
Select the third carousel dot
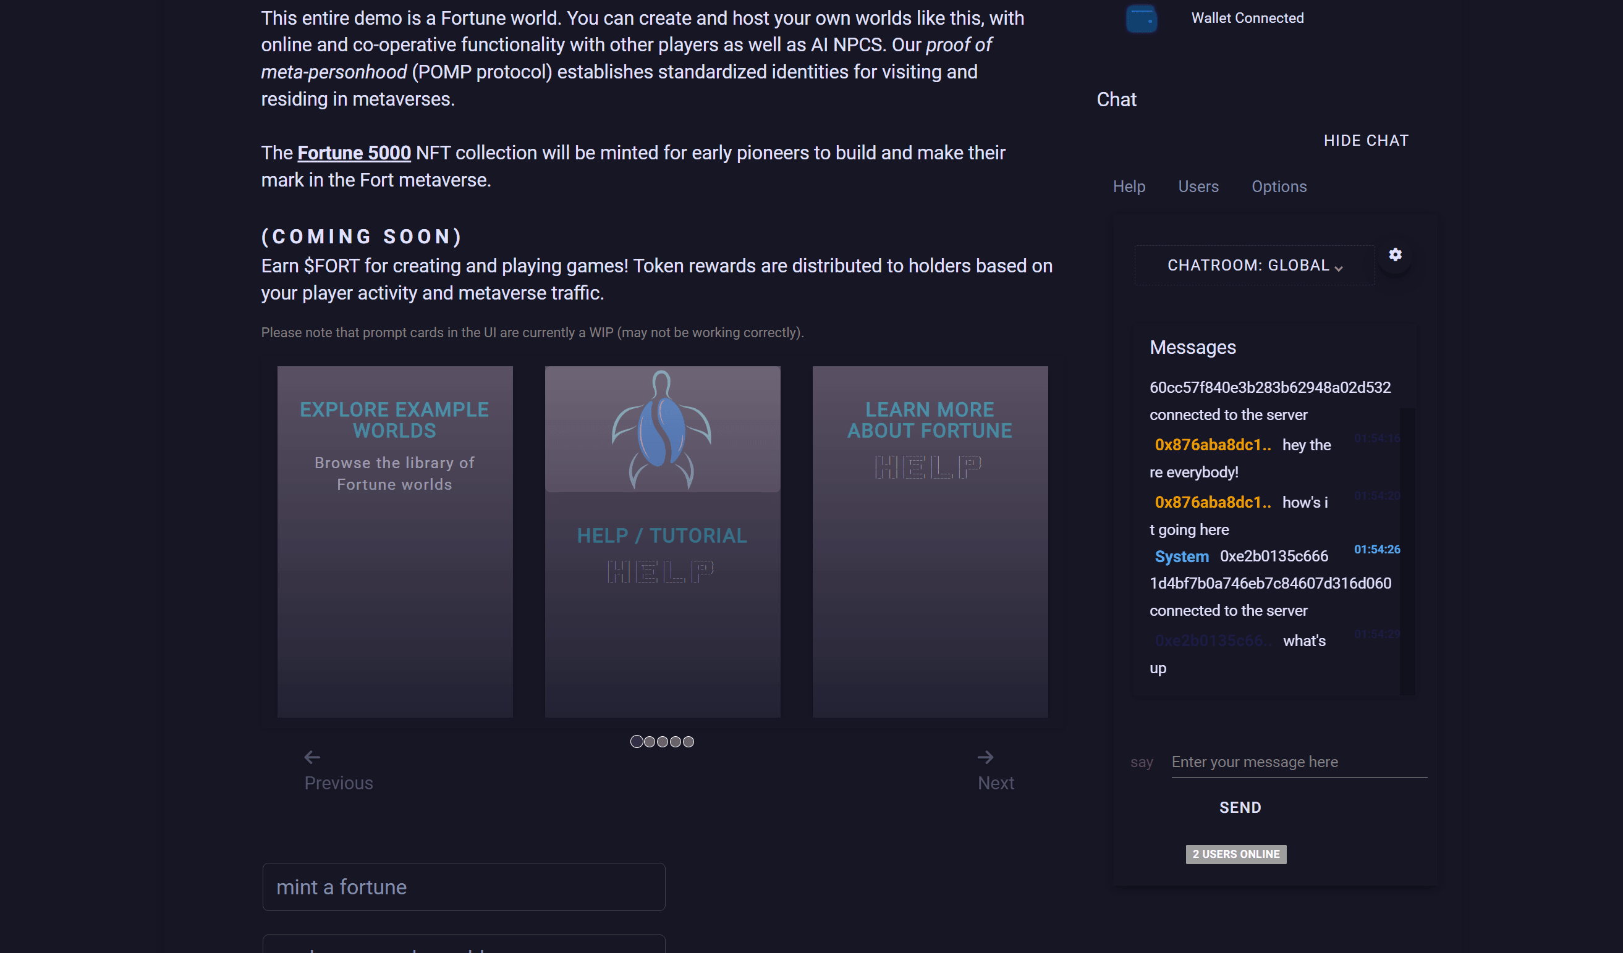coord(662,742)
